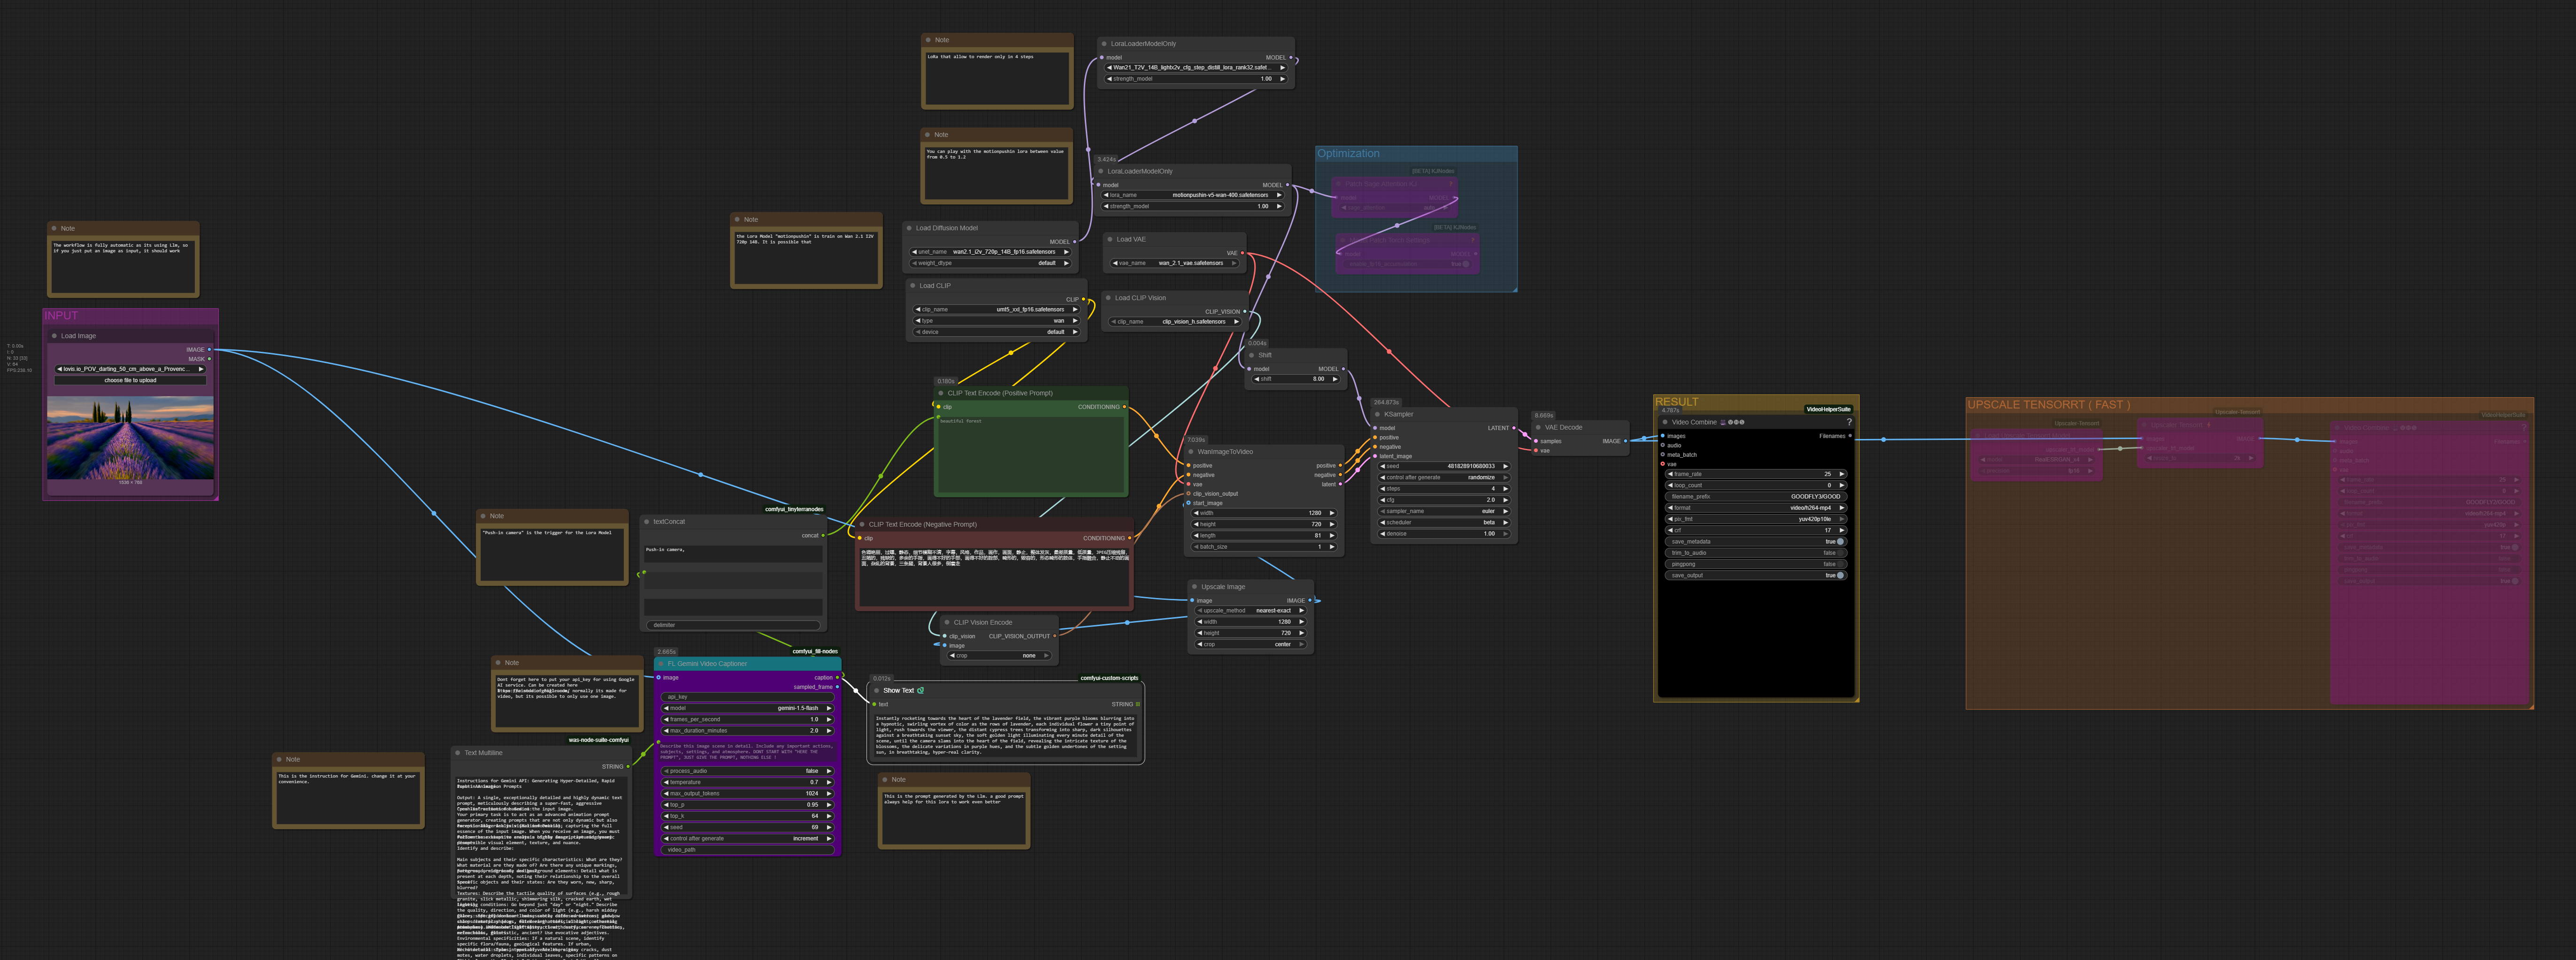Click the INPUT group title
This screenshot has height=960, width=2576.
(x=61, y=316)
